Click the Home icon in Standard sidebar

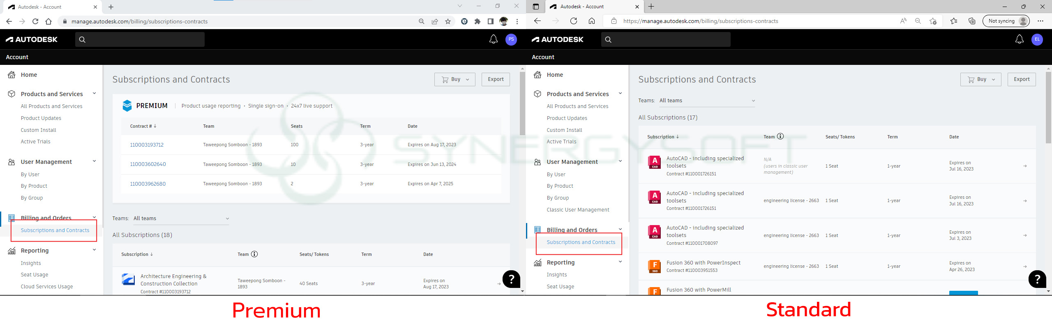(538, 75)
